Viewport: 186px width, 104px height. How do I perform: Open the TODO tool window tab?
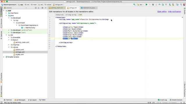42,100
